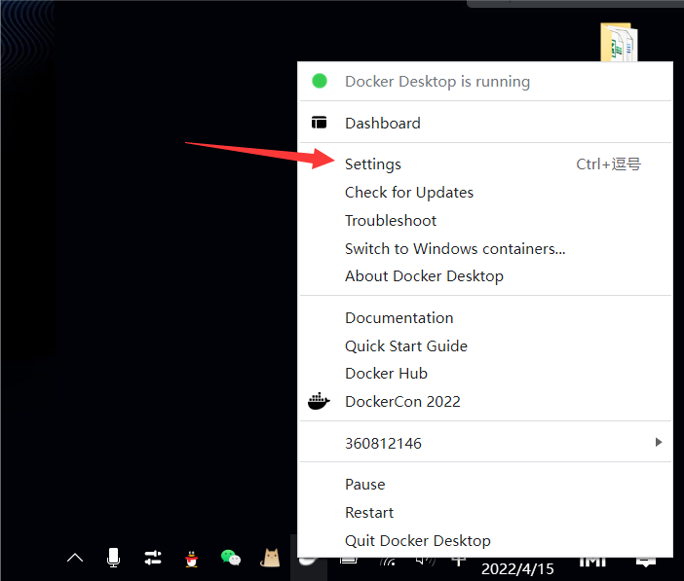The image size is (684, 581).
Task: Click the taskbar date 2022/4/15
Action: coord(517,569)
